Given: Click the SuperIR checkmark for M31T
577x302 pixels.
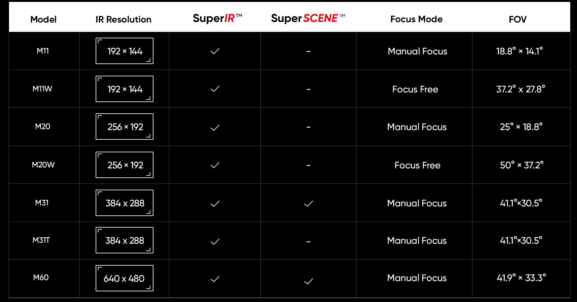Looking at the screenshot, I should [x=215, y=241].
